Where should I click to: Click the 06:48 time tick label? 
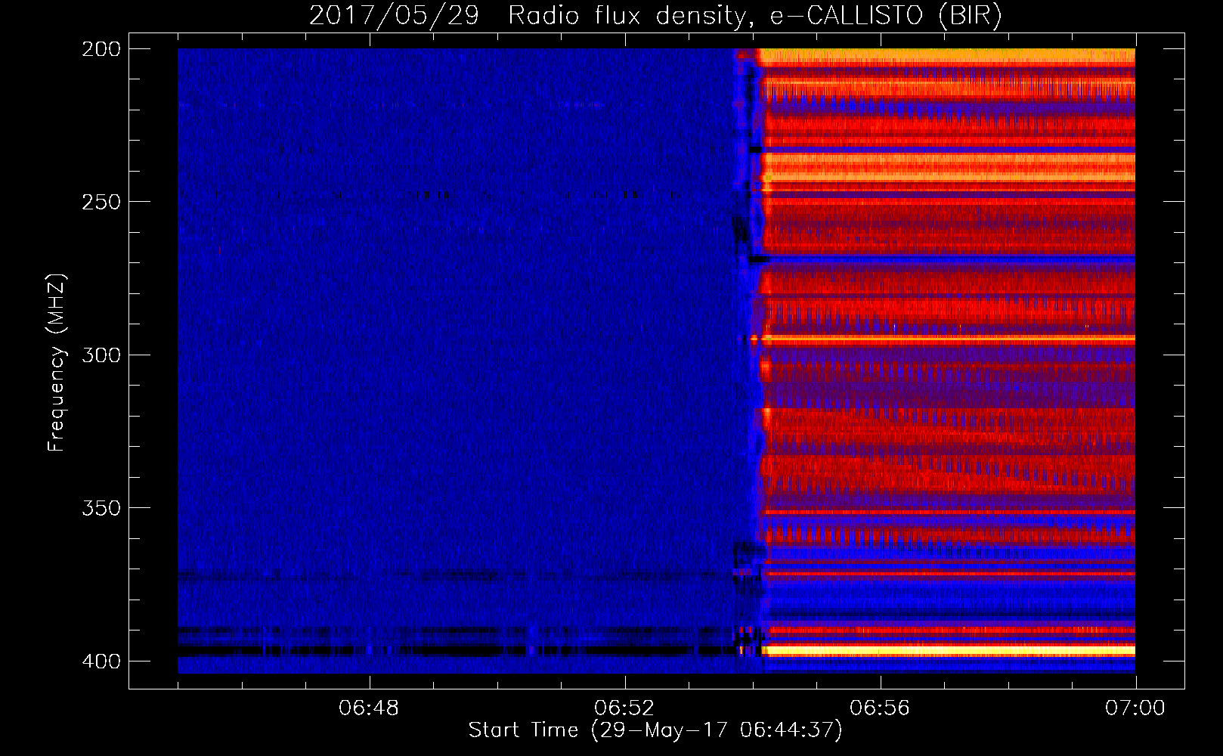pyautogui.click(x=369, y=708)
